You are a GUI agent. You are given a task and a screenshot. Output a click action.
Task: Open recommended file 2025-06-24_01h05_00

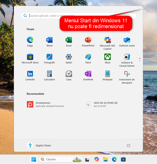pos(88,104)
